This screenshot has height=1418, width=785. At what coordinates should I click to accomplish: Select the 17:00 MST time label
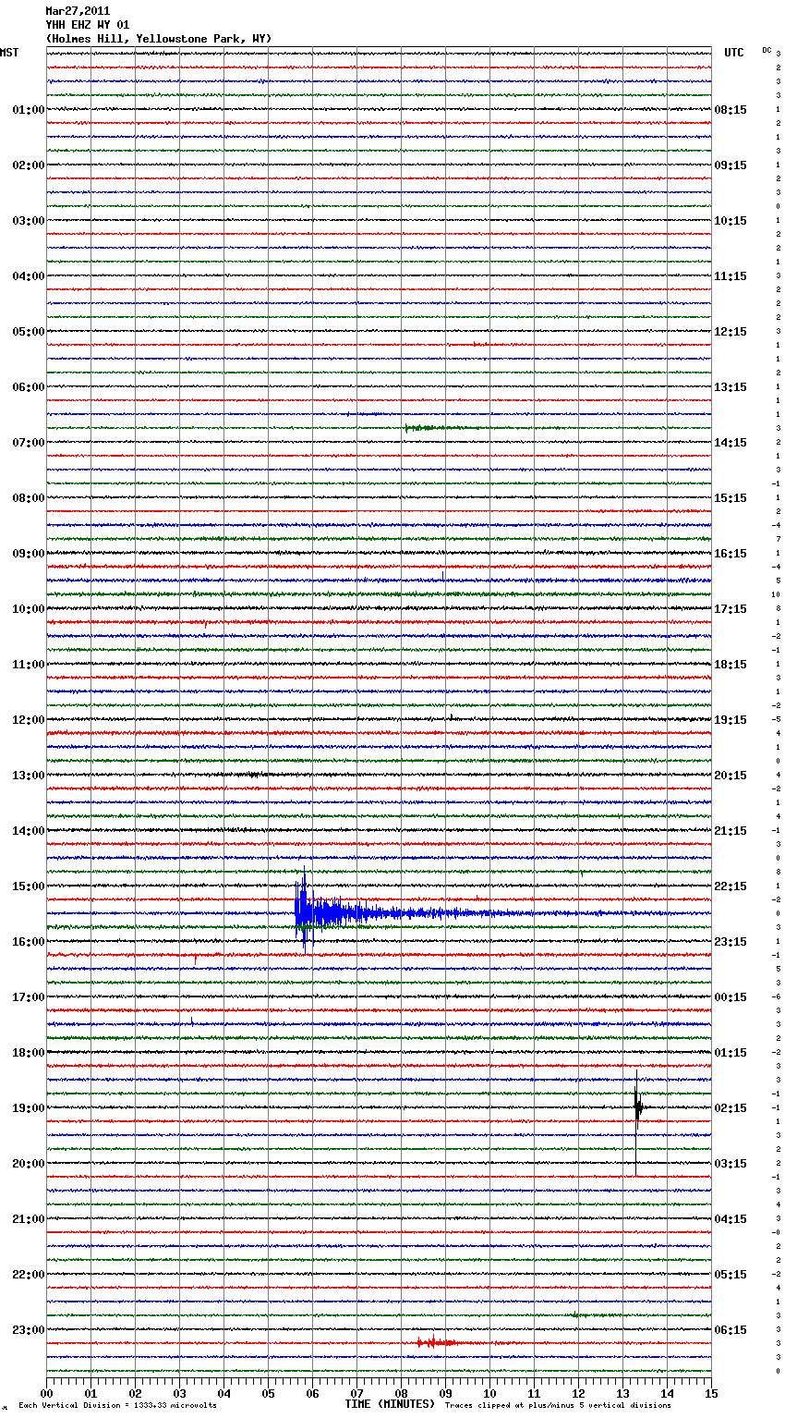(29, 997)
